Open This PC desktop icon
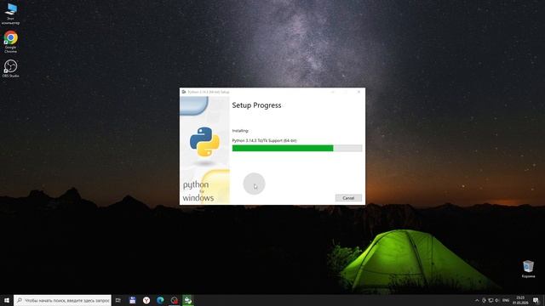Screen dimensions: 545x306 click(x=10, y=14)
